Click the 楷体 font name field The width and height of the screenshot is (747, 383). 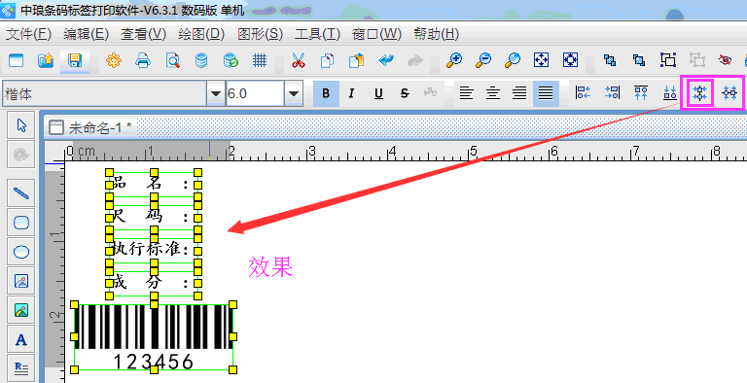(x=104, y=93)
